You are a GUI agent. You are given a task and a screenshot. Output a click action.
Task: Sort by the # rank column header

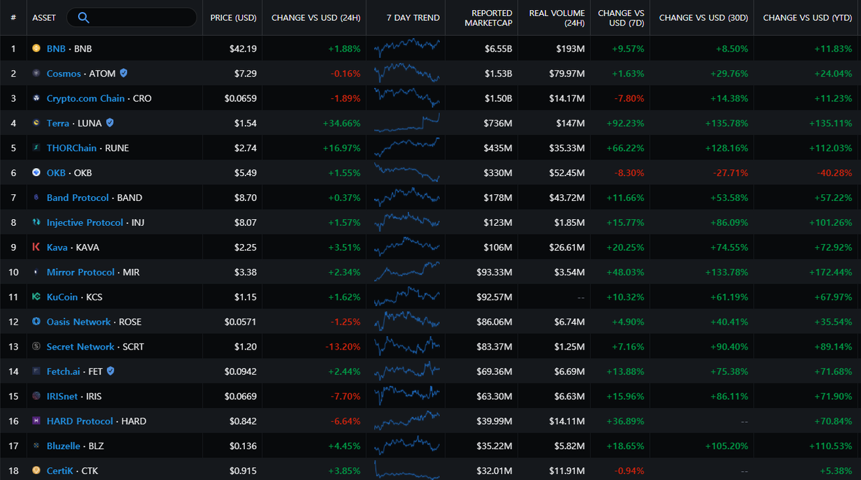click(13, 17)
